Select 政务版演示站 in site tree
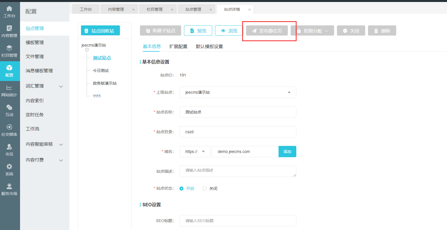 pyautogui.click(x=105, y=83)
